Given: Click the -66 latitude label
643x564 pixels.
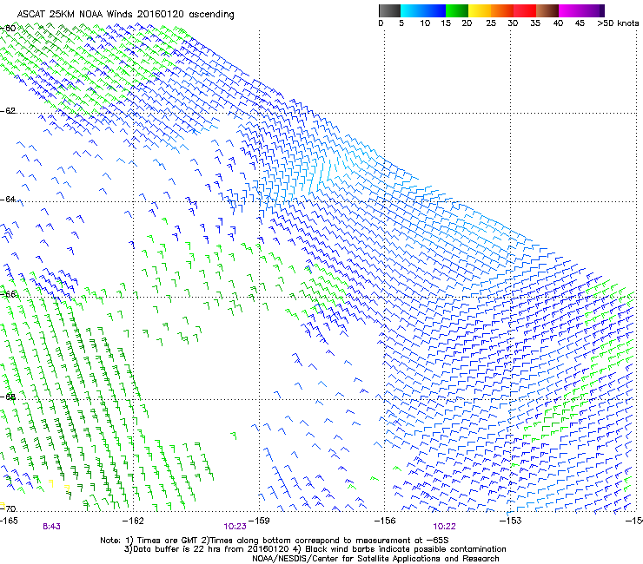Looking at the screenshot, I should click(x=8, y=294).
